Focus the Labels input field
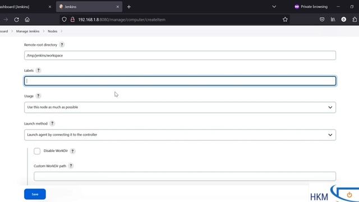The width and height of the screenshot is (359, 202). [180, 81]
